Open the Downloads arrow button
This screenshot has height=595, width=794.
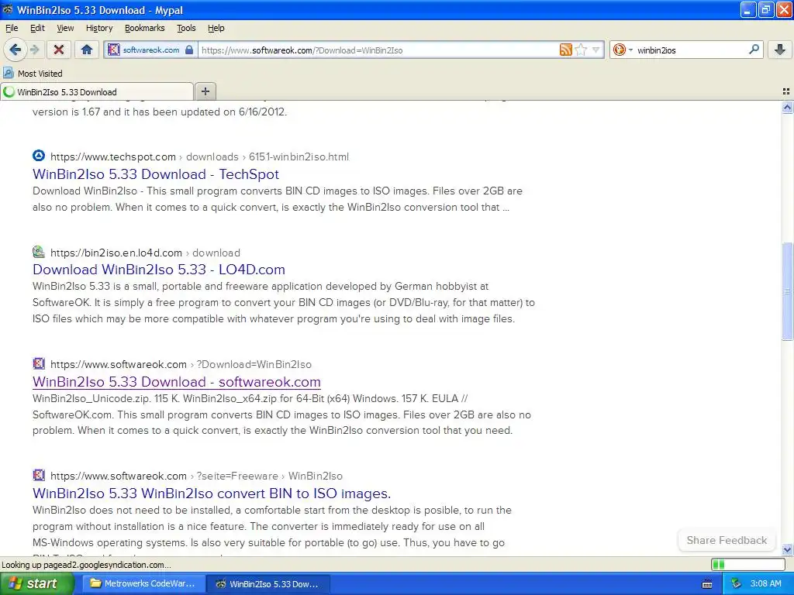pos(780,50)
